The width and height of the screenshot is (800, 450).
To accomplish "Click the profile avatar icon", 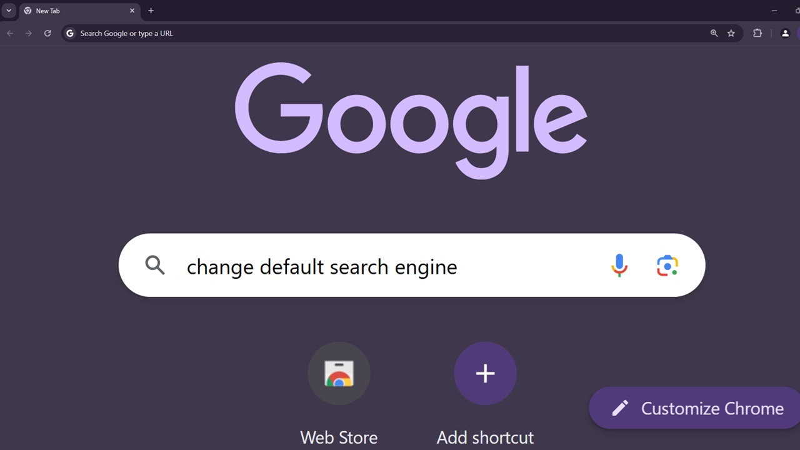I will click(785, 33).
